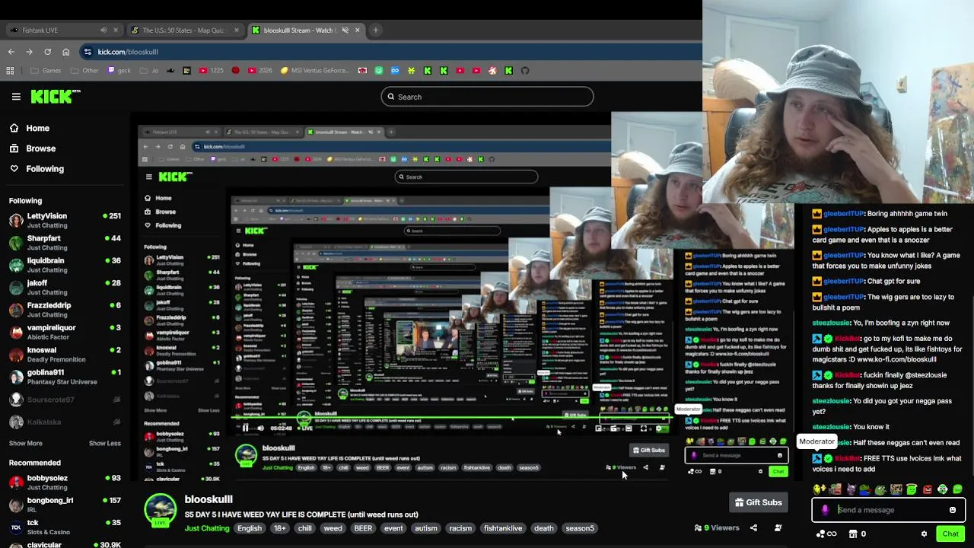
Task: Open the Games bookmarks folder
Action: pos(46,71)
